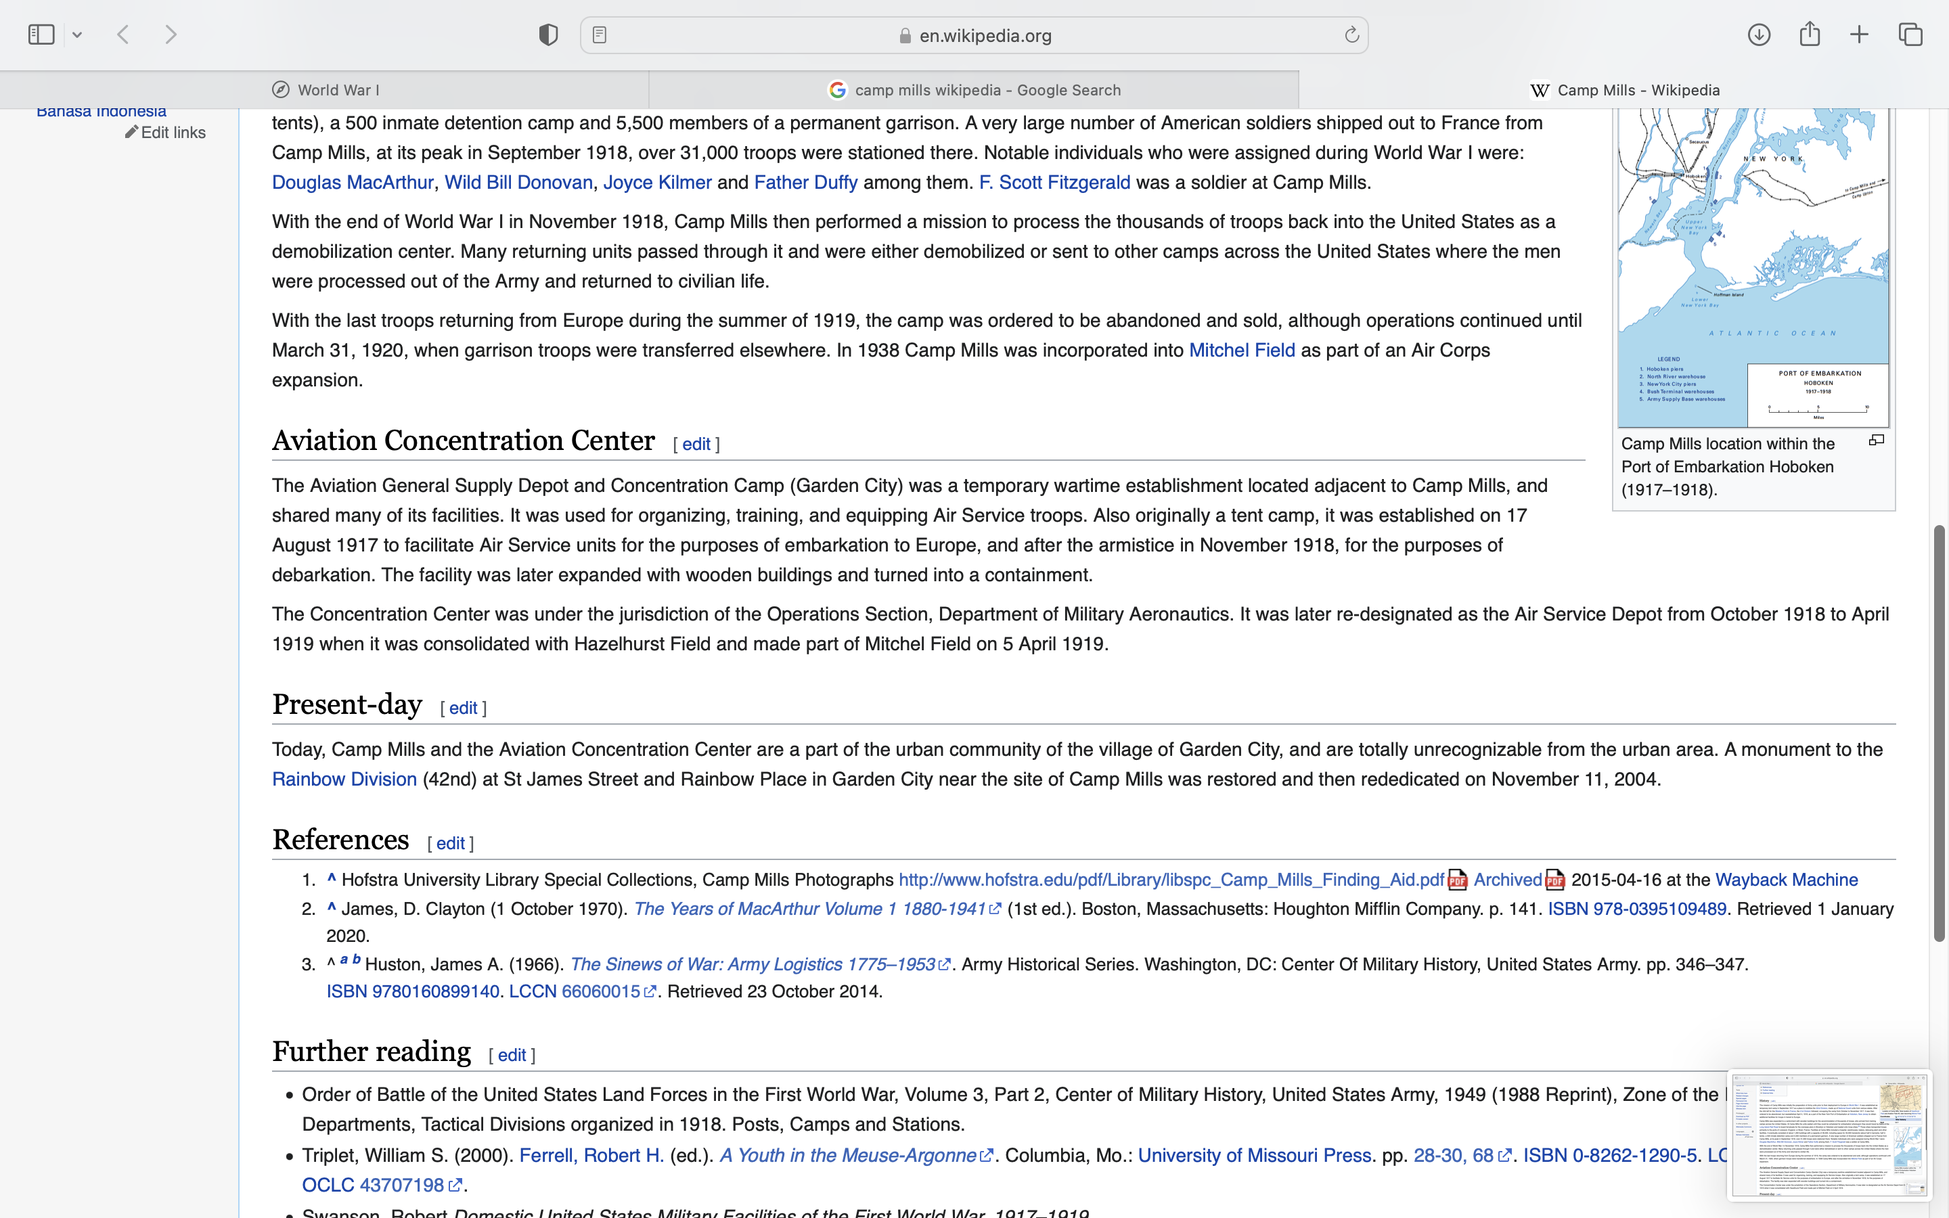The width and height of the screenshot is (1949, 1218).
Task: Open the Douglas MacArthur link
Action: click(352, 183)
